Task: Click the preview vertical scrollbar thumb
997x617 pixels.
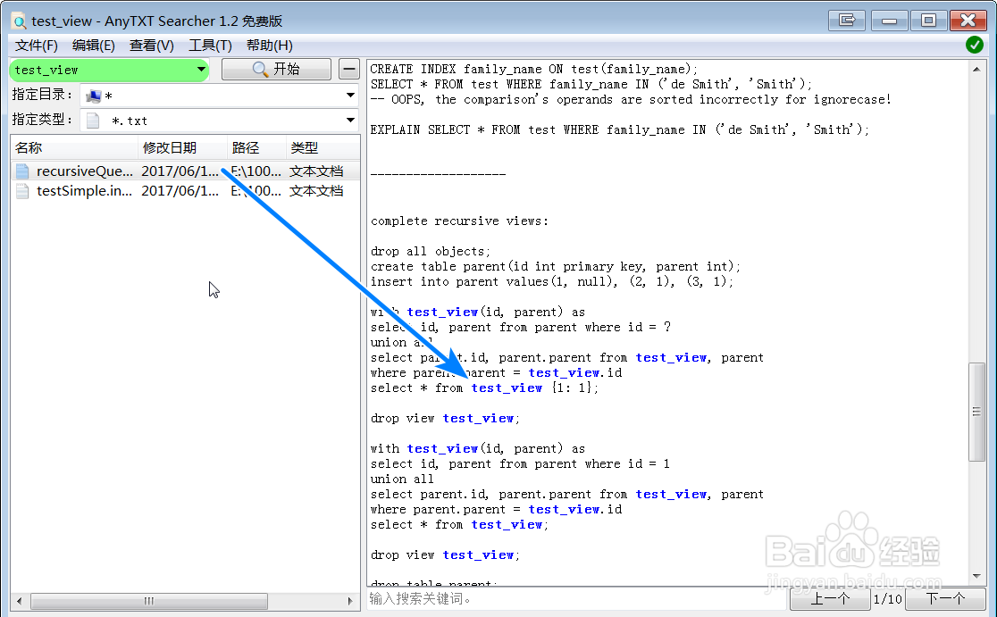Action: tap(976, 412)
